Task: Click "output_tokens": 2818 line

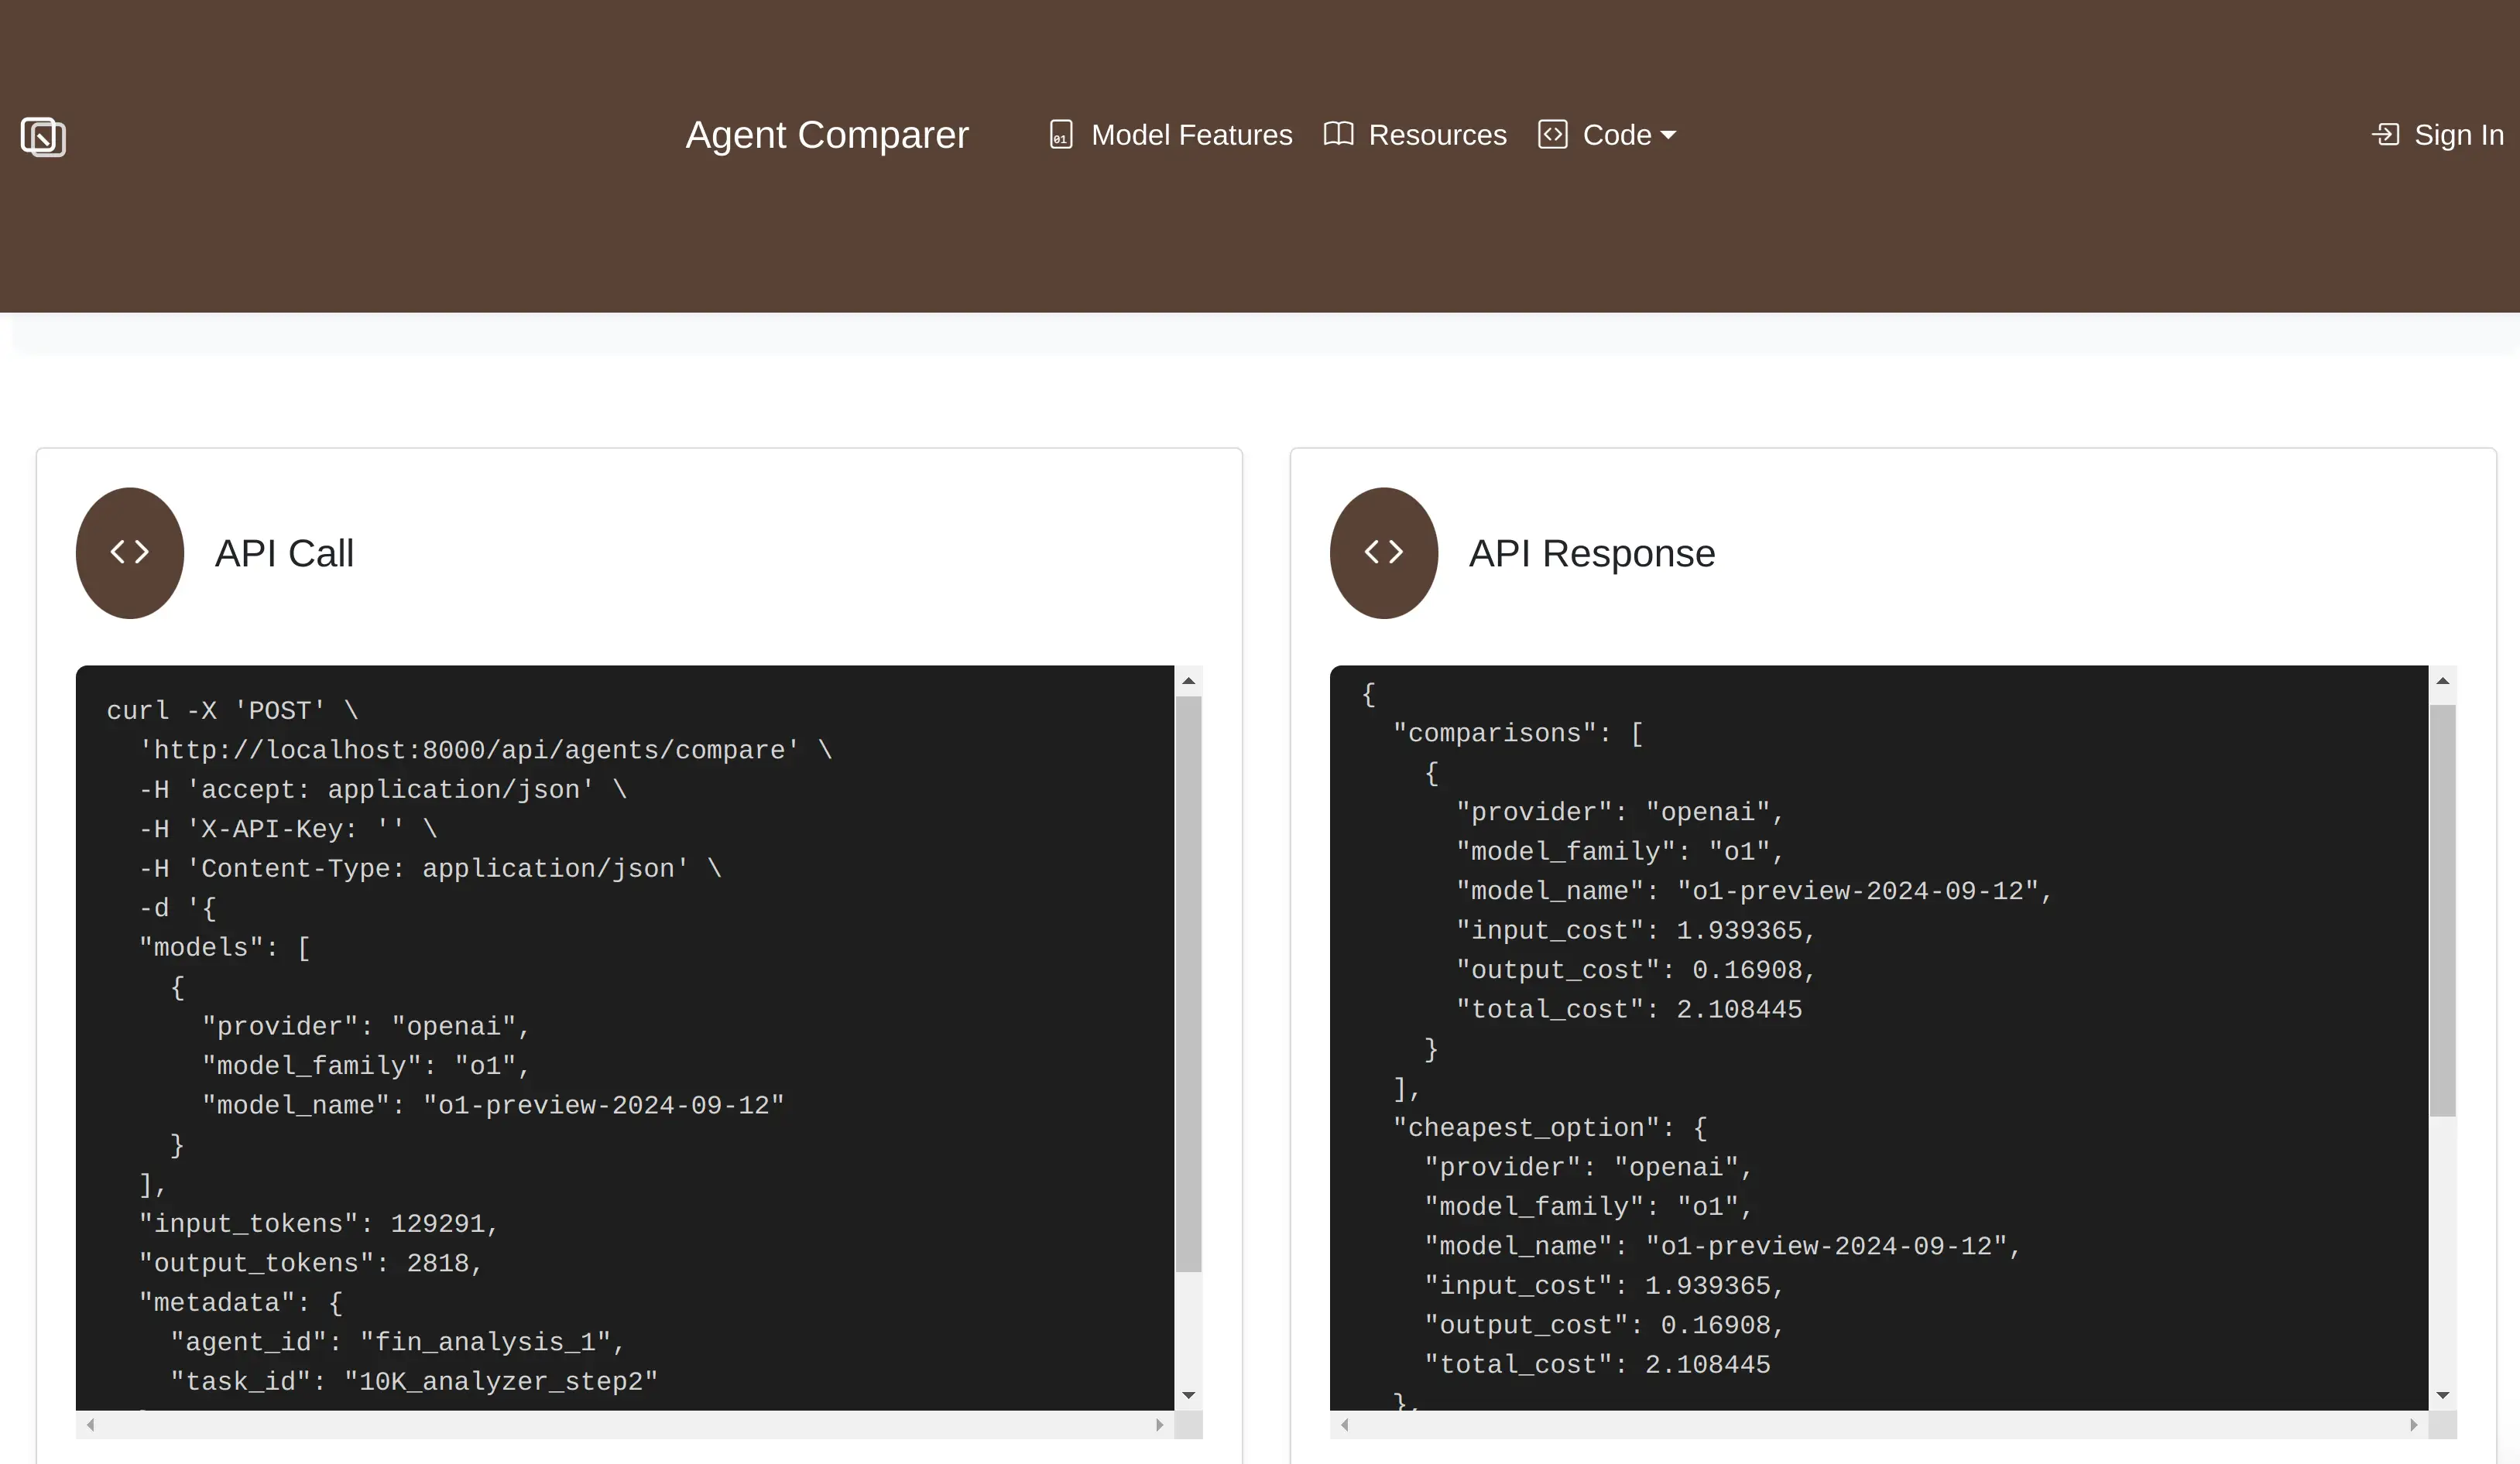Action: click(x=310, y=1263)
